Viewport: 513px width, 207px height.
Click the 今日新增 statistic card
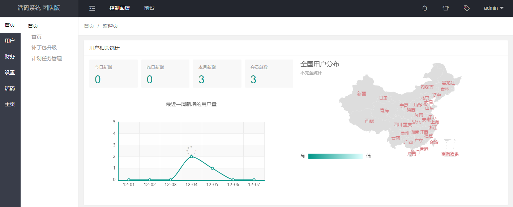114,74
